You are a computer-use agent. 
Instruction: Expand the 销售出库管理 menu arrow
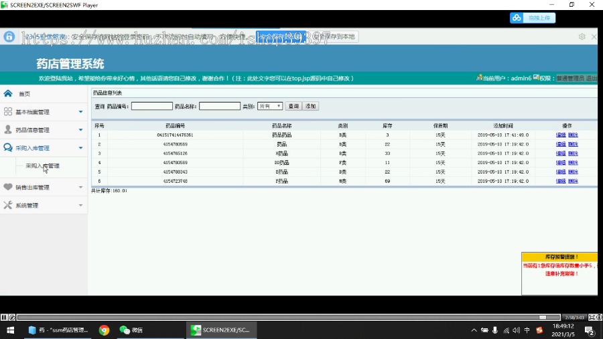(81, 187)
